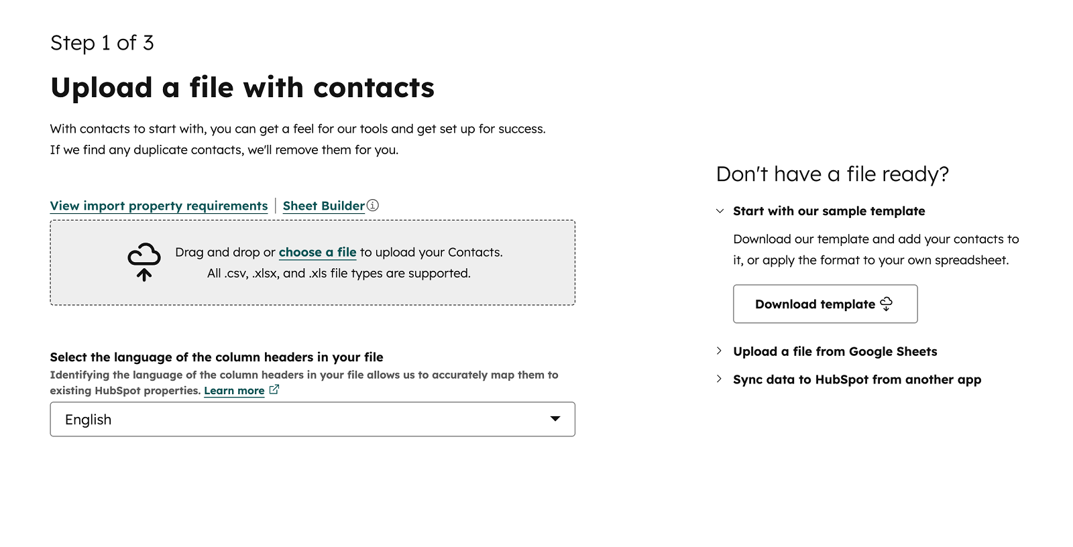
Task: Click the Learn more link
Action: [x=233, y=390]
